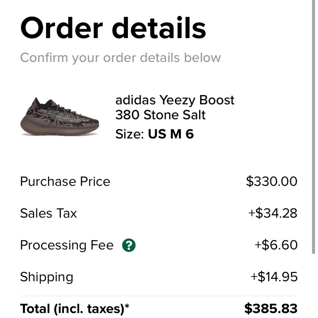The height and width of the screenshot is (318, 318).
Task: Open the adidas Yeezy Boost 380 product link
Action: click(175, 107)
